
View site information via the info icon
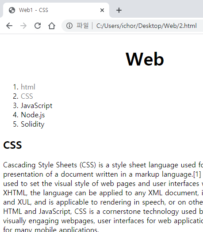[x=69, y=26]
